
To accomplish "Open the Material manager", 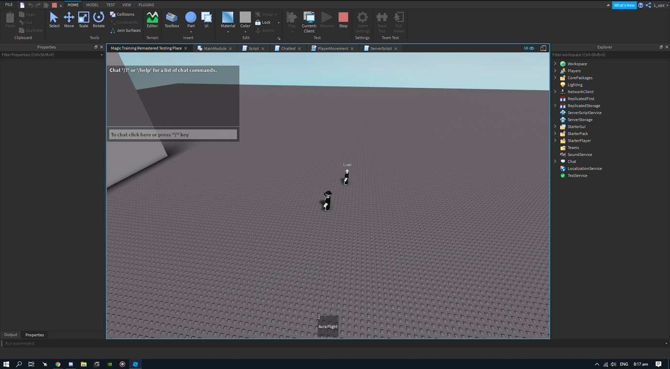I will pos(228,20).
